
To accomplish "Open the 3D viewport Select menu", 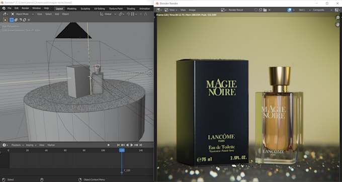I will [x=48, y=14].
